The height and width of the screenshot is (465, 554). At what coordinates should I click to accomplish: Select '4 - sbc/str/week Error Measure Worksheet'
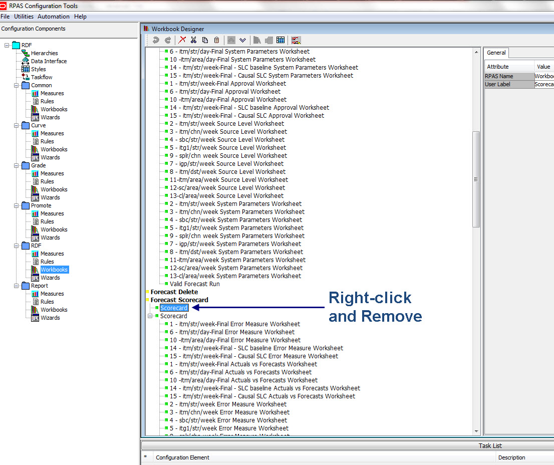(228, 420)
